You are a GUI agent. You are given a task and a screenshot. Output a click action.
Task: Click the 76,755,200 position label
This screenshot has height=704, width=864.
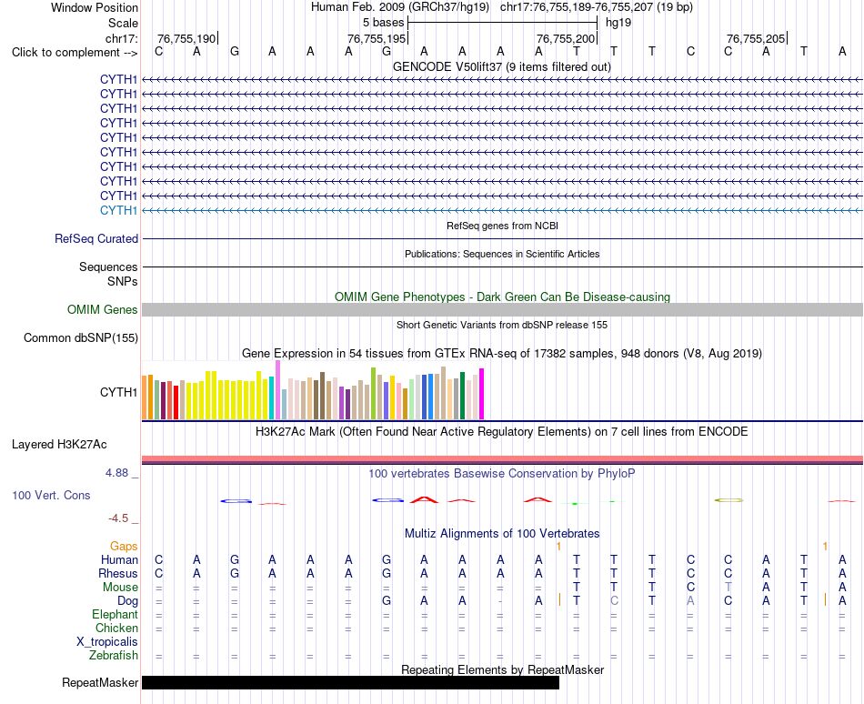coord(566,38)
